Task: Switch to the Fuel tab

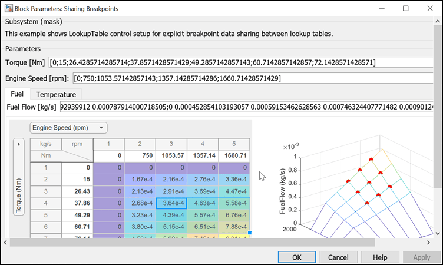Action: pyautogui.click(x=17, y=94)
